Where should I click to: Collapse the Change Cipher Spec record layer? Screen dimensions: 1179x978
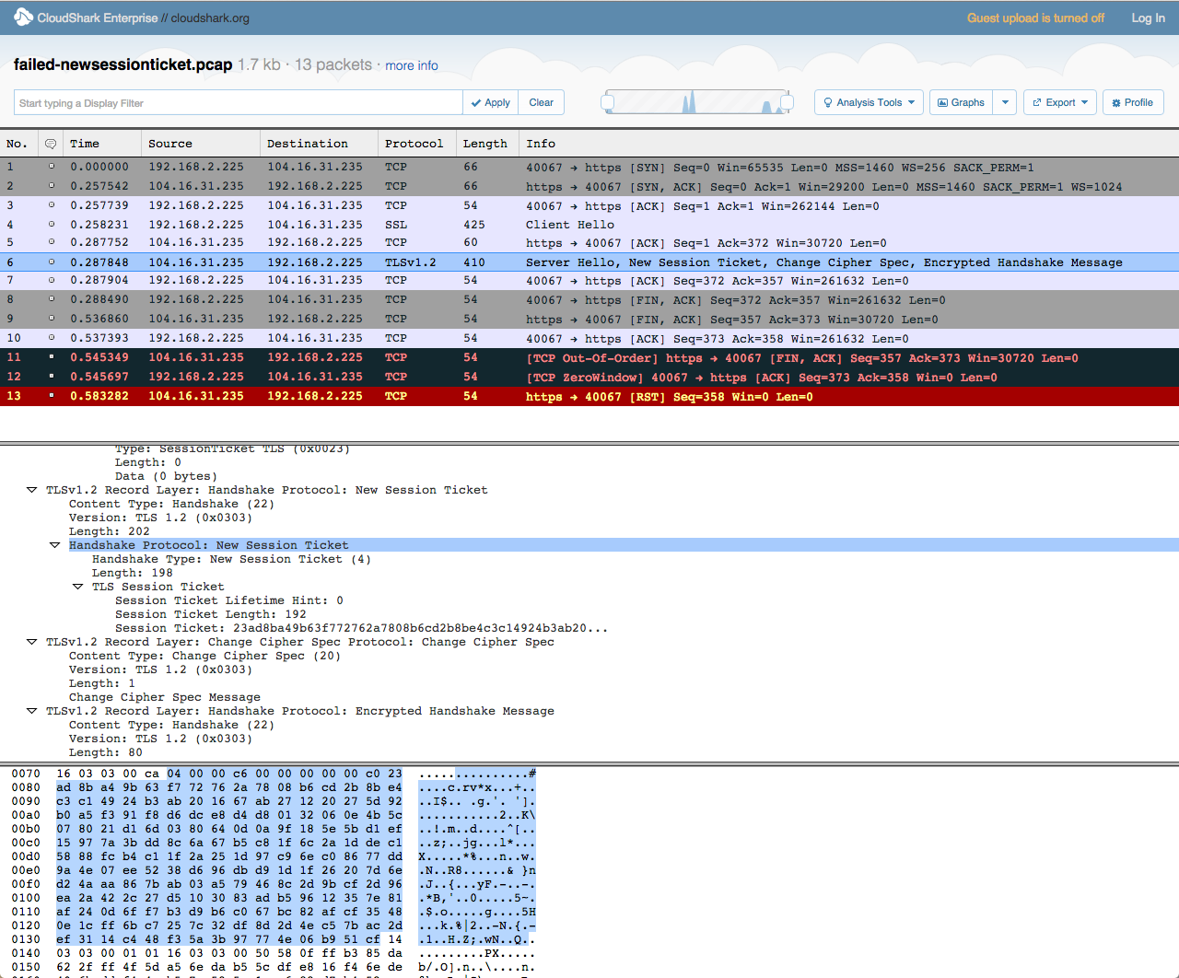[x=32, y=642]
